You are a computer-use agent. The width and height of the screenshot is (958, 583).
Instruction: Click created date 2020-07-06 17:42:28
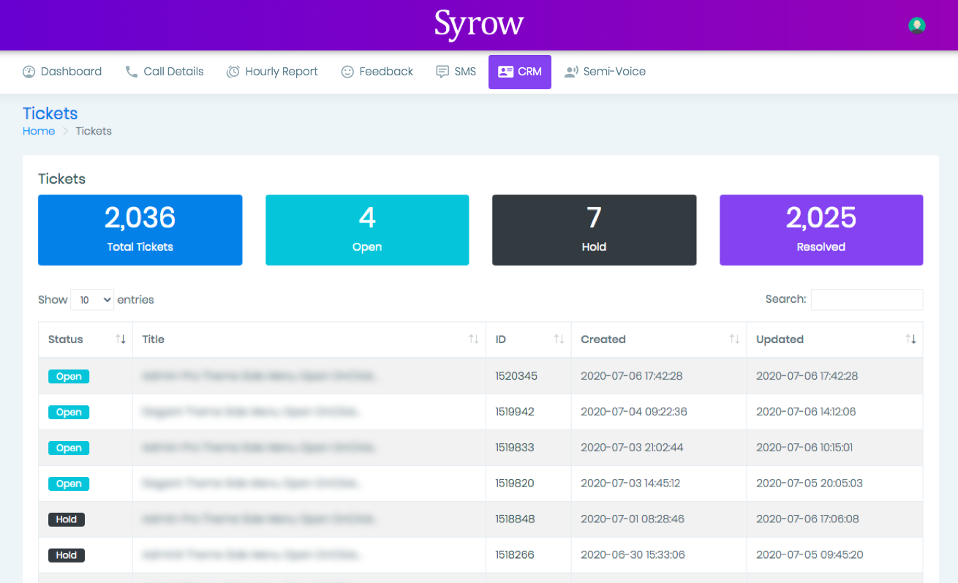pyautogui.click(x=632, y=376)
